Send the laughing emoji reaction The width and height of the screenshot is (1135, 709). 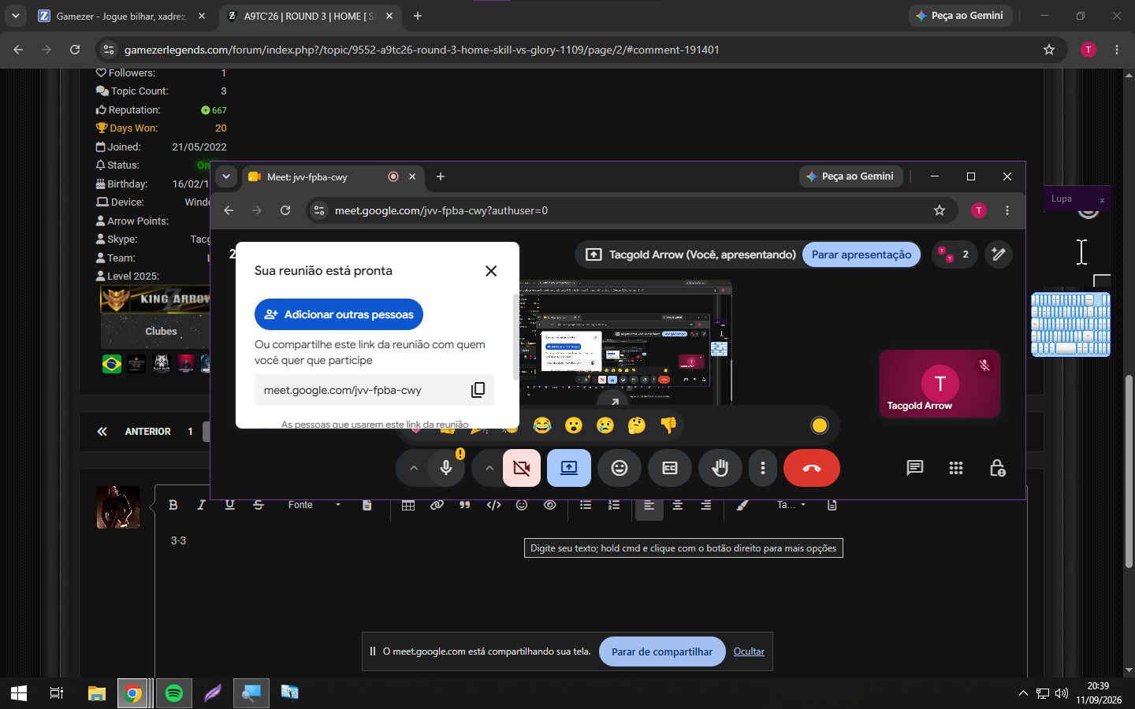pyautogui.click(x=542, y=425)
